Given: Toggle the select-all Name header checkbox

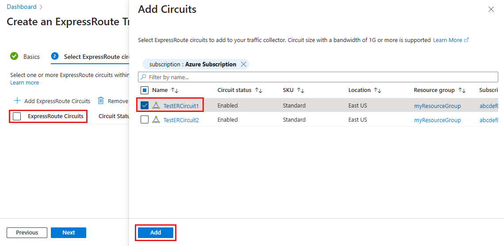Looking at the screenshot, I should [145, 90].
